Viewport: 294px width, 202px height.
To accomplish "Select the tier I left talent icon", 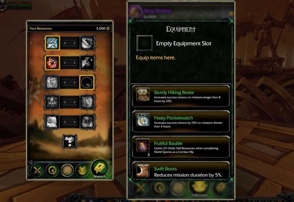I will (52, 43).
